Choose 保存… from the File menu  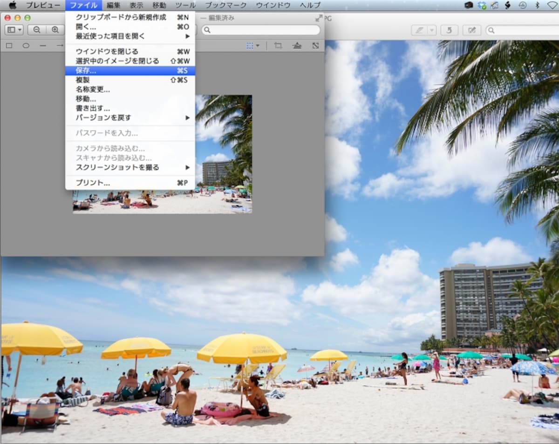coord(130,71)
